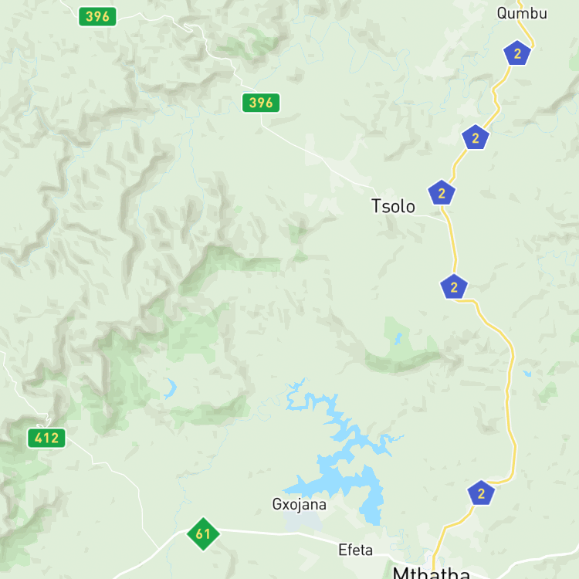The width and height of the screenshot is (579, 579).
Task: Select the Tsolo town label
Action: 393,206
